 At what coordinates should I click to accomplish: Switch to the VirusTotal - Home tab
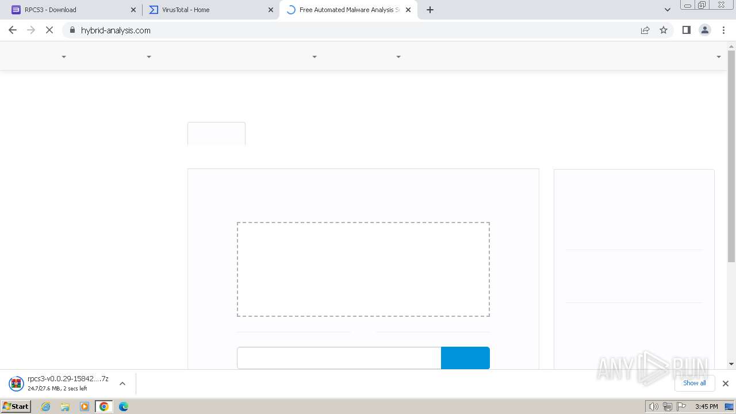(211, 10)
